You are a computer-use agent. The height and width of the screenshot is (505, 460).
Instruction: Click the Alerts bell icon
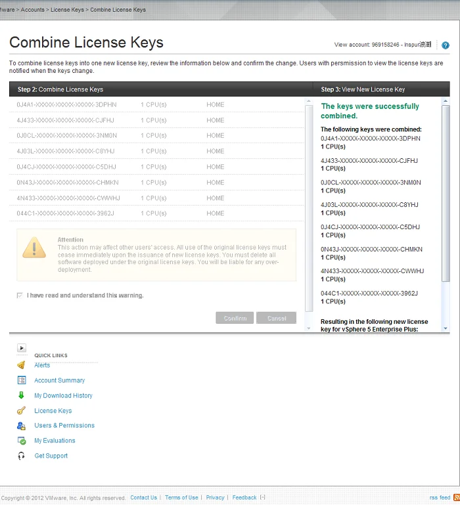21,365
